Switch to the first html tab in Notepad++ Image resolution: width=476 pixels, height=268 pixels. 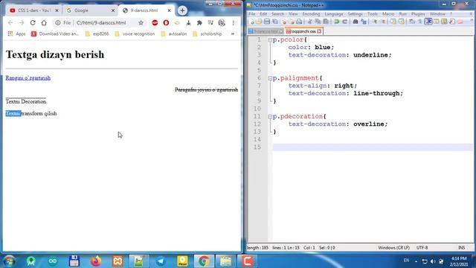[266, 31]
